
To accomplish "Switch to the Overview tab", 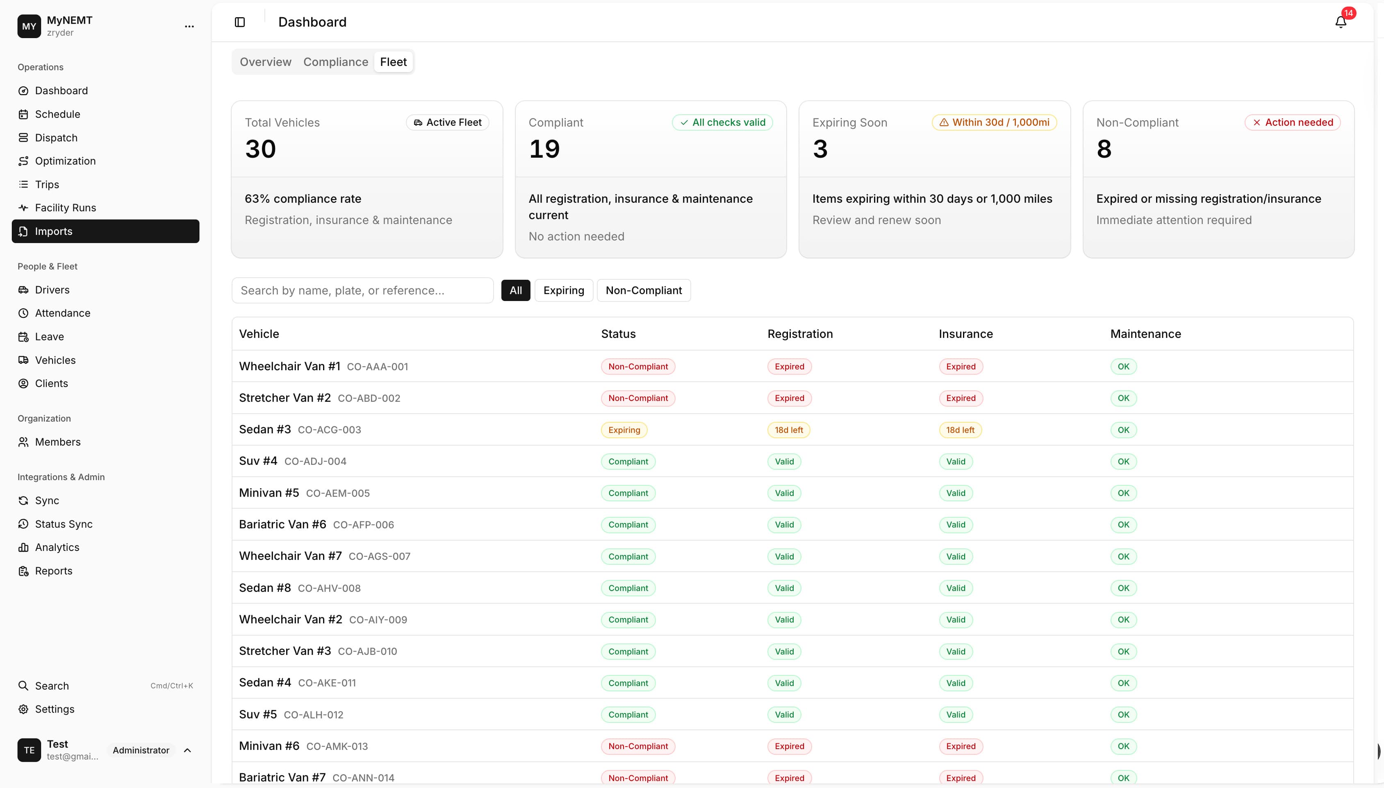I will [x=265, y=62].
